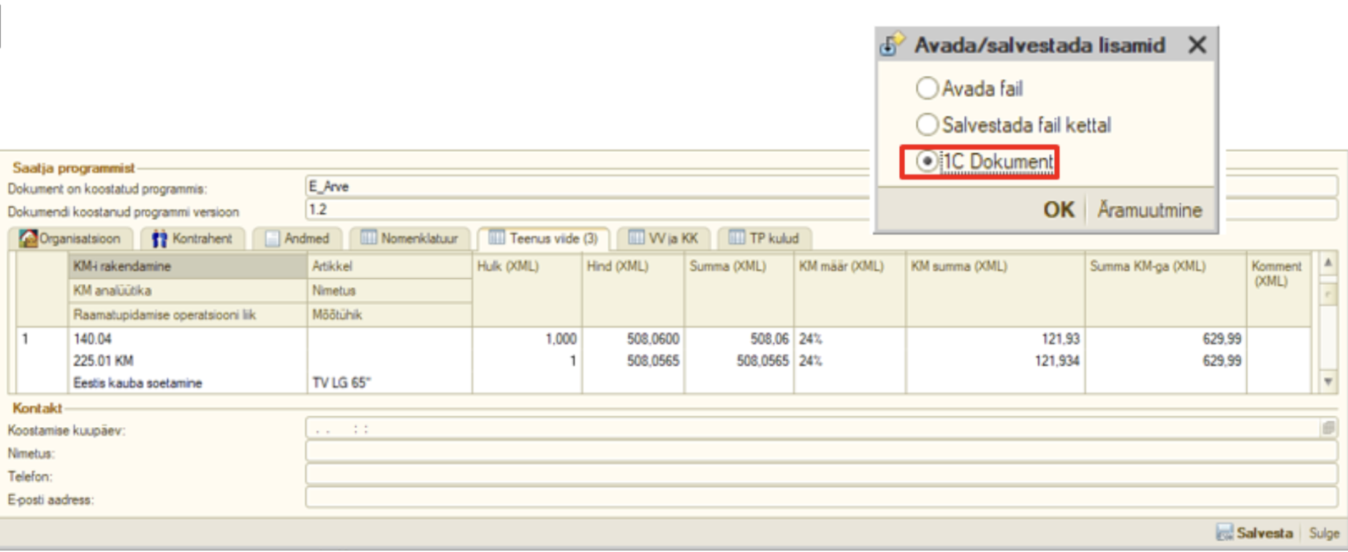
Task: Click the Sulge button to close the form
Action: pyautogui.click(x=1323, y=533)
